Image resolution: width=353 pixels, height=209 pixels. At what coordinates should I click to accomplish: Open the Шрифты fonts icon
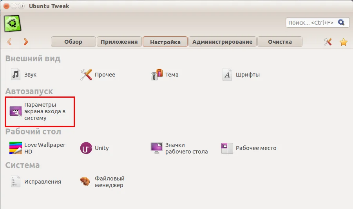coord(227,75)
